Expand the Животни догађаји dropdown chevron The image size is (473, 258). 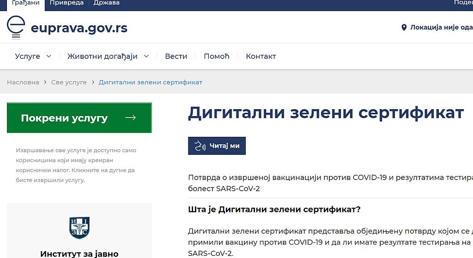tap(146, 56)
